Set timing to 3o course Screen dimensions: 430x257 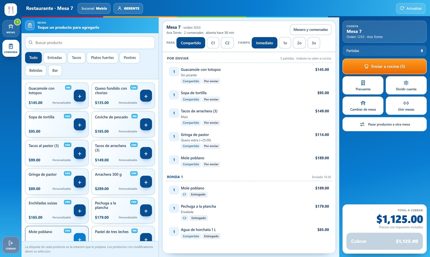(314, 43)
